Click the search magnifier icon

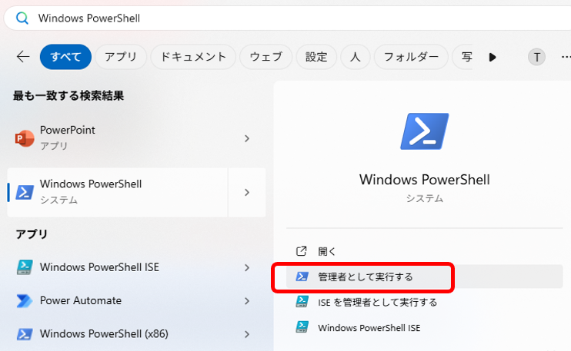[x=22, y=18]
